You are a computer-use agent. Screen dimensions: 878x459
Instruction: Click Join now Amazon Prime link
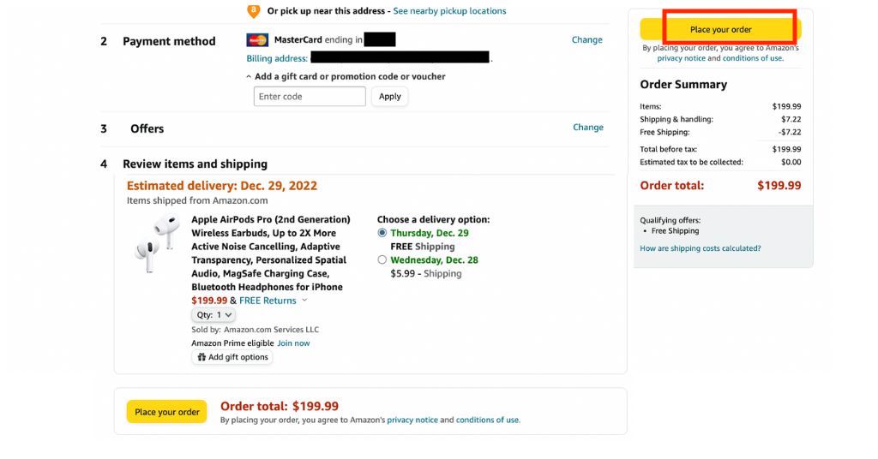coord(293,343)
